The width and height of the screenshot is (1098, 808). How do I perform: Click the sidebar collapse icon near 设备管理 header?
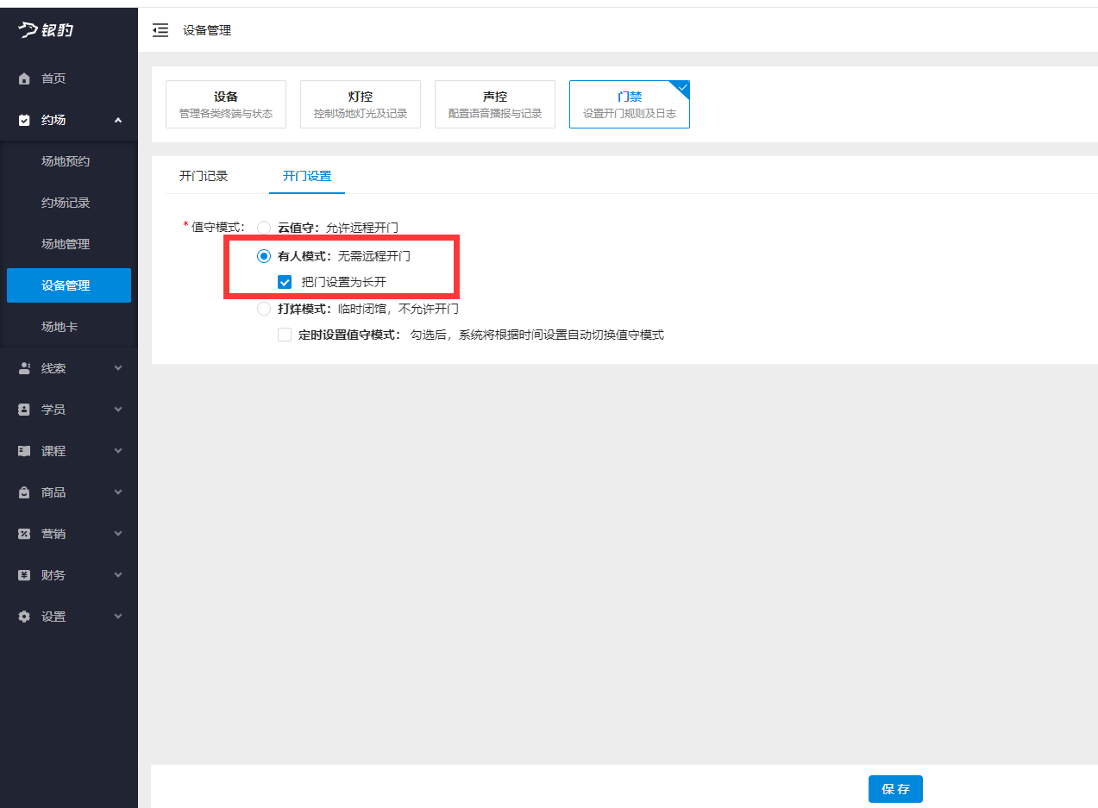pyautogui.click(x=160, y=29)
